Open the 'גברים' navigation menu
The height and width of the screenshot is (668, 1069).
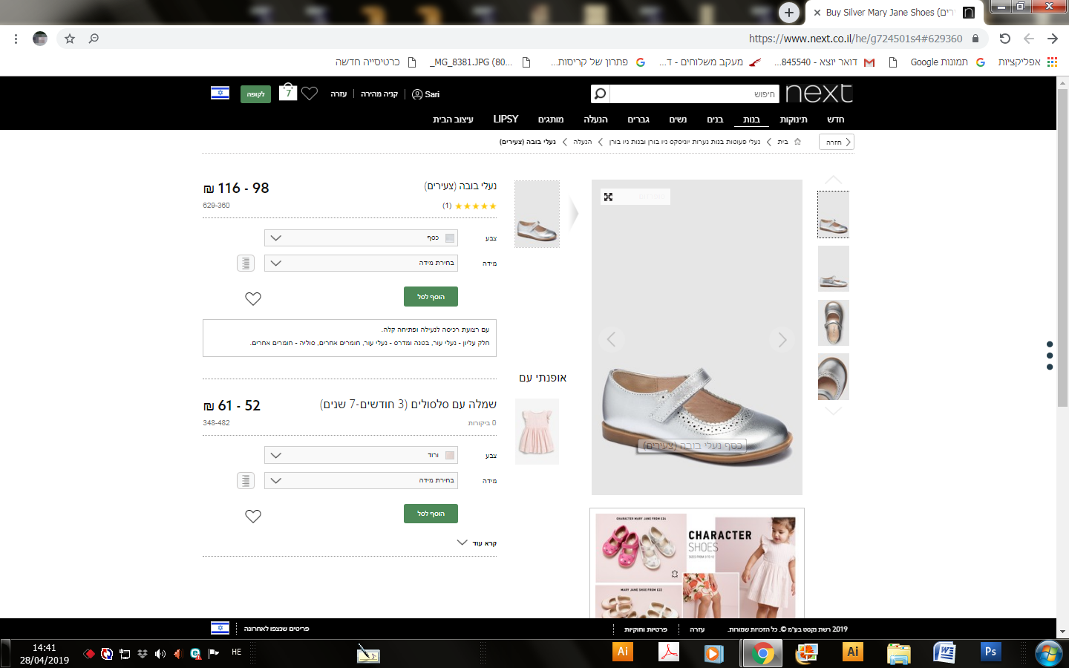(x=638, y=119)
